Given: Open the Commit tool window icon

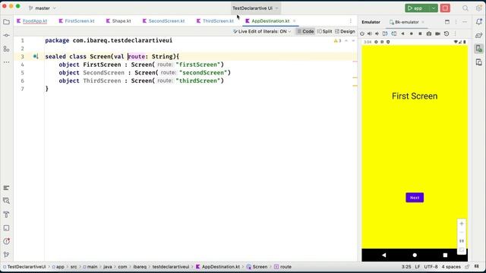Looking at the screenshot, I should [x=6, y=36].
